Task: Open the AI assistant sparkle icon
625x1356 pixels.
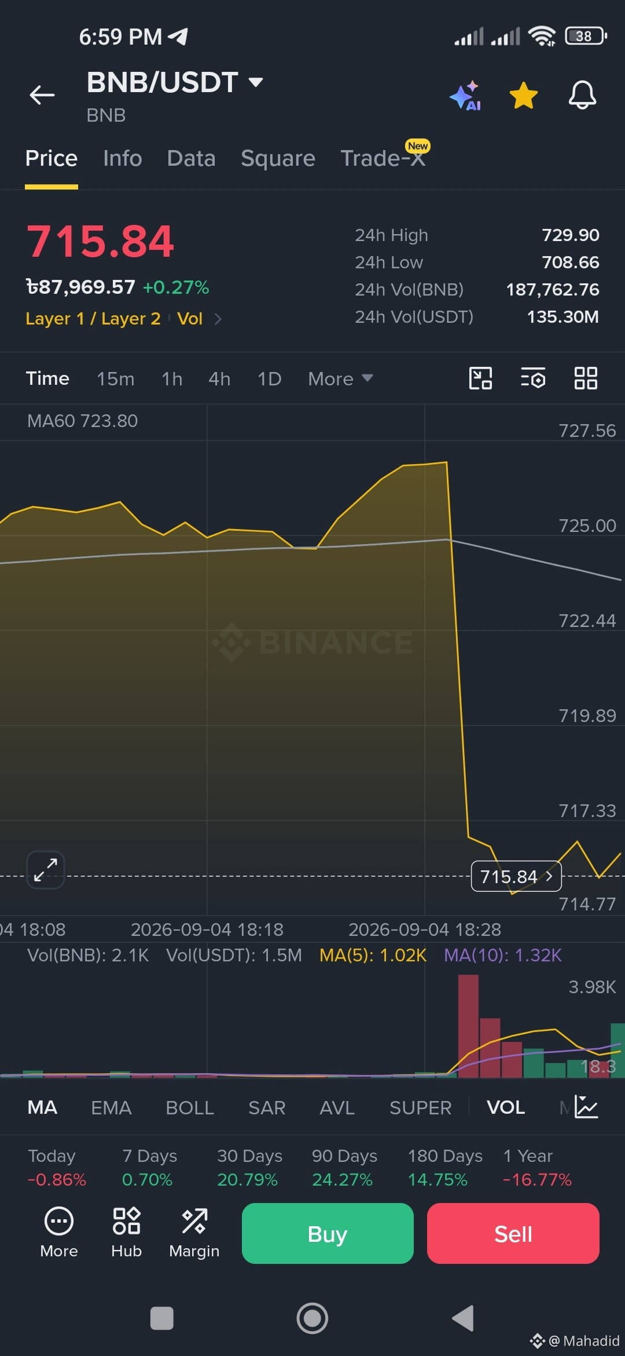Action: pos(466,96)
